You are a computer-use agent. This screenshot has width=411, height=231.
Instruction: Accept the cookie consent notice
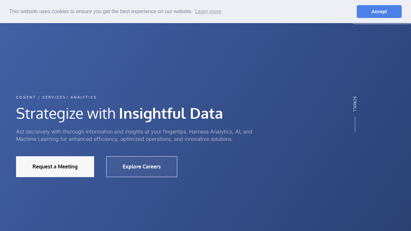379,12
